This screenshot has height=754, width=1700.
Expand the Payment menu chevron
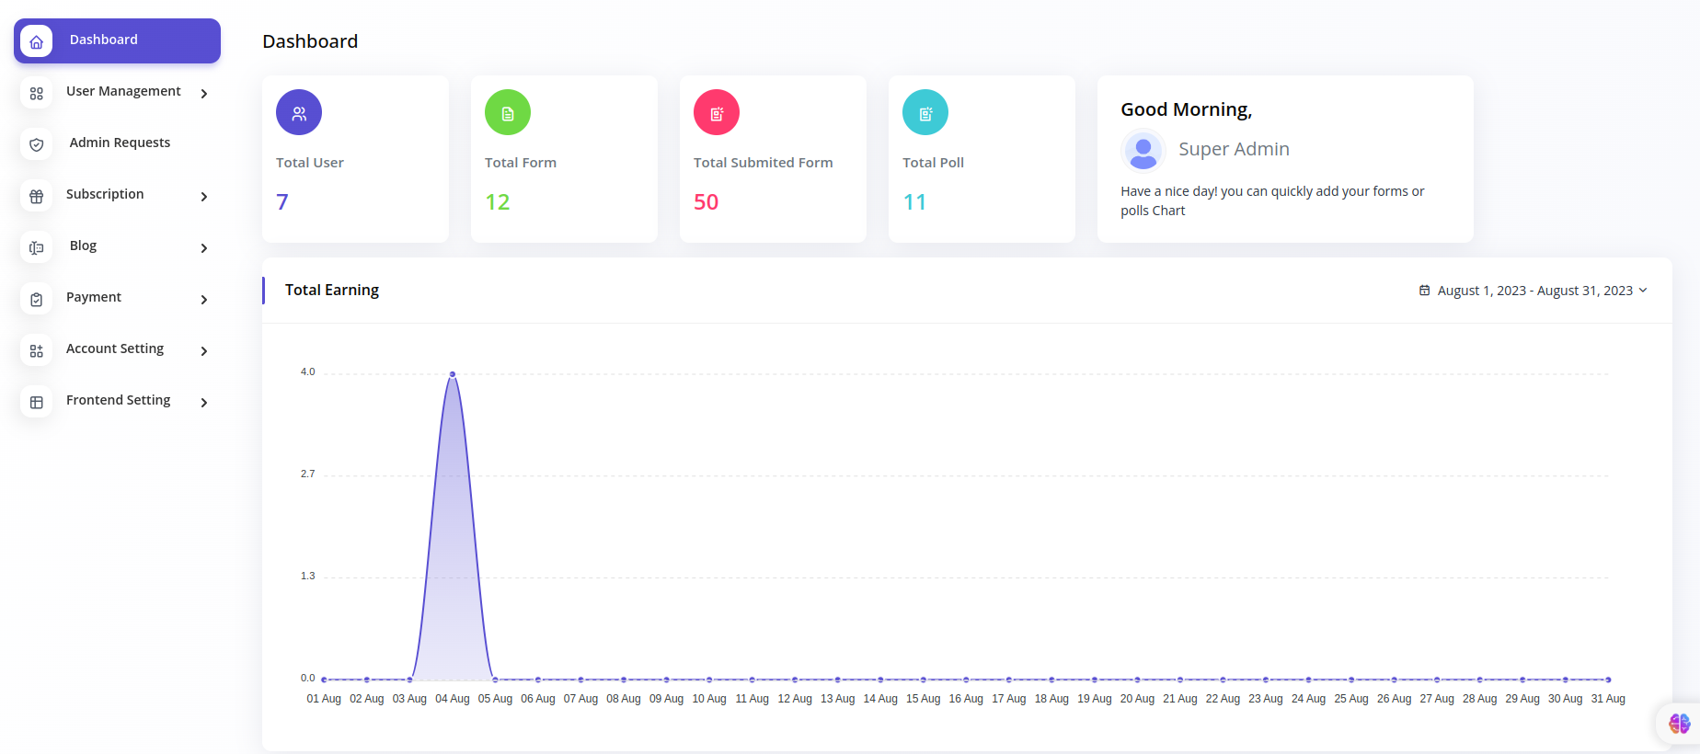[x=204, y=299]
